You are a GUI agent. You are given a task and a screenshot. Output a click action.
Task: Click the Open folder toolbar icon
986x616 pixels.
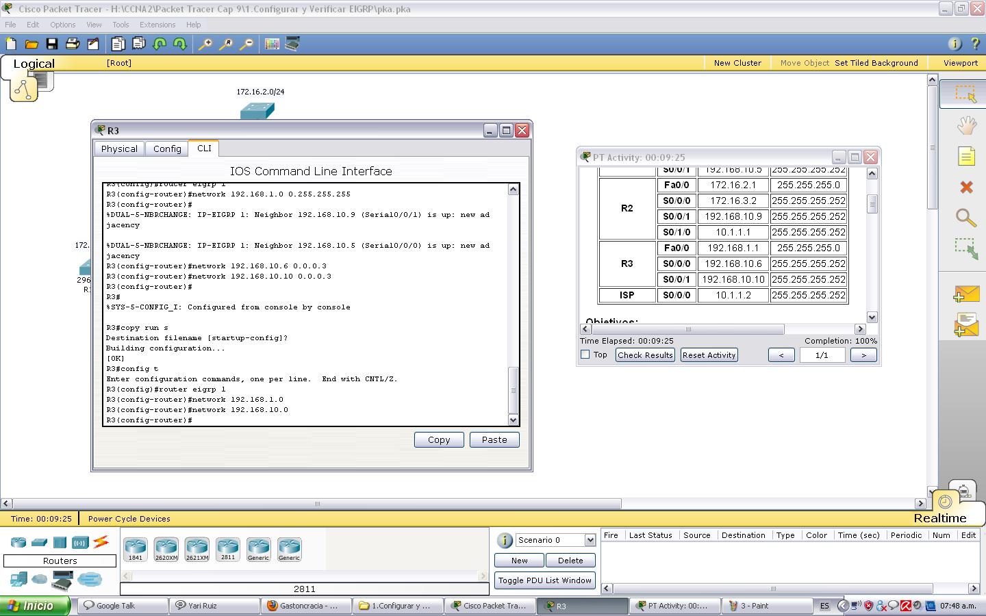pyautogui.click(x=31, y=44)
